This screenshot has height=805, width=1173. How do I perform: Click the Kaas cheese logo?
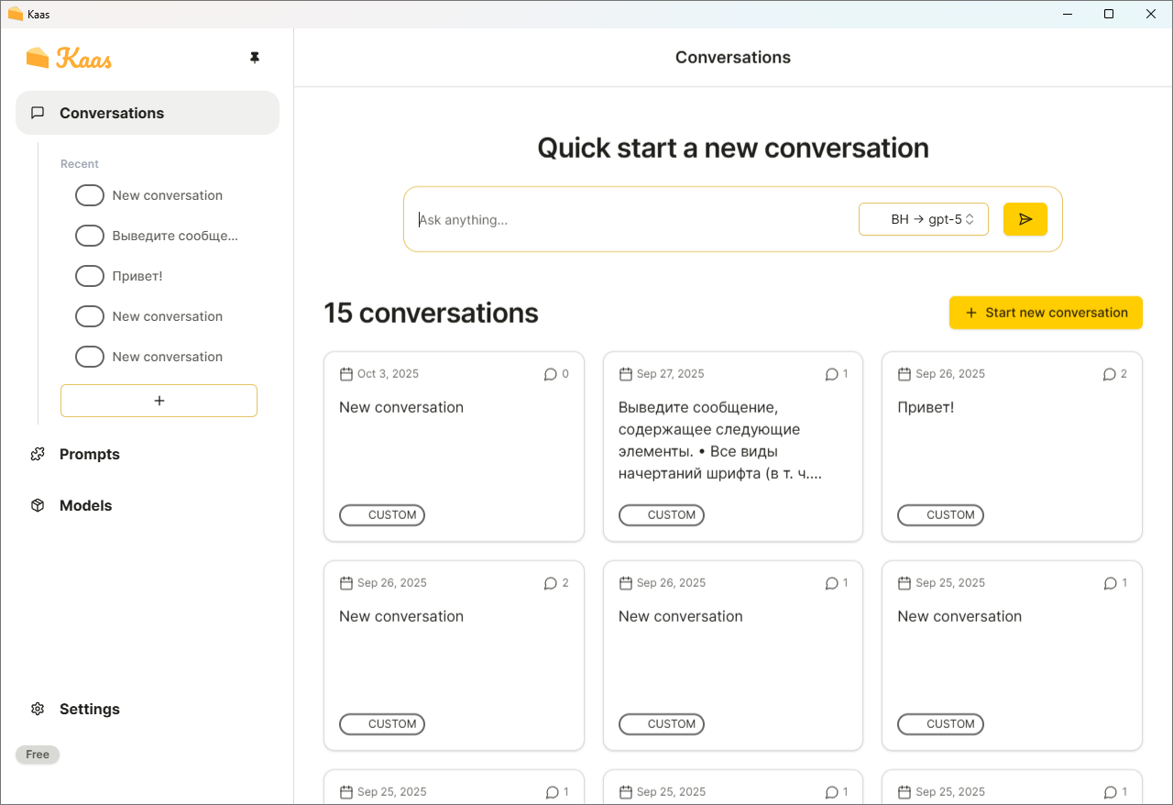(38, 58)
